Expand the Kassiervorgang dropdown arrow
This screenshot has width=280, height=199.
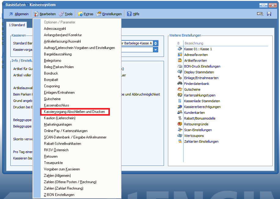156,50
